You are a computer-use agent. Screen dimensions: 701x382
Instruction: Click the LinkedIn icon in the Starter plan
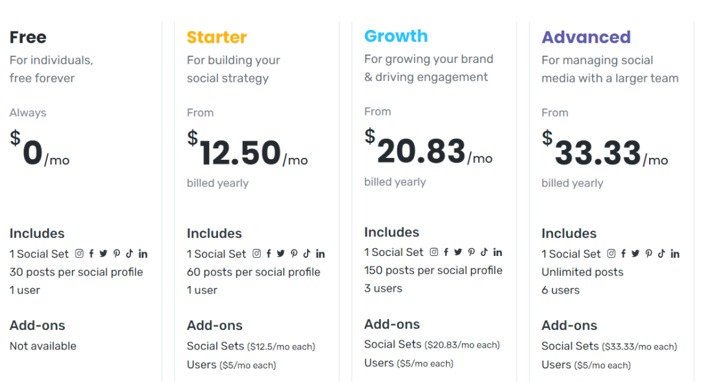coord(320,254)
